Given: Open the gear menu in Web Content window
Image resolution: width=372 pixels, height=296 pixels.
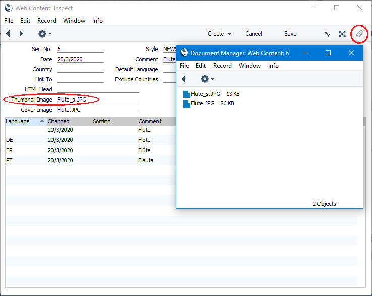Looking at the screenshot, I should tap(45, 34).
